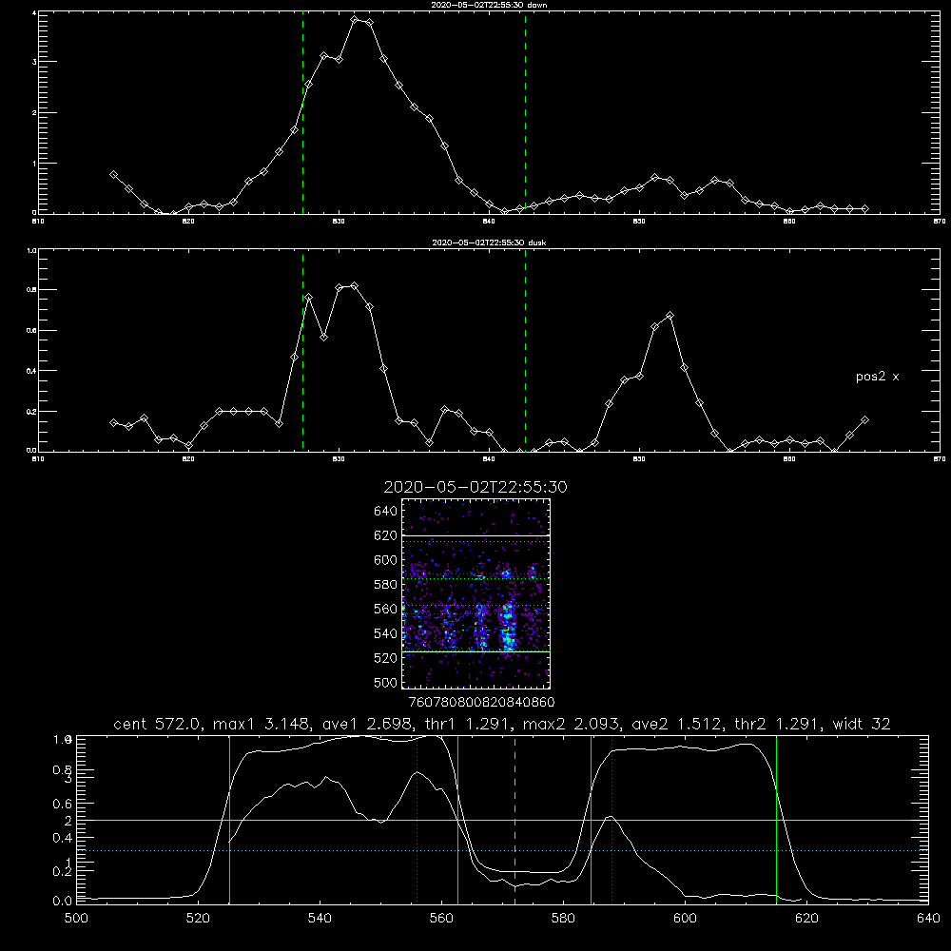
Task: Click the lower white line in the heatmap
Action: [475, 652]
